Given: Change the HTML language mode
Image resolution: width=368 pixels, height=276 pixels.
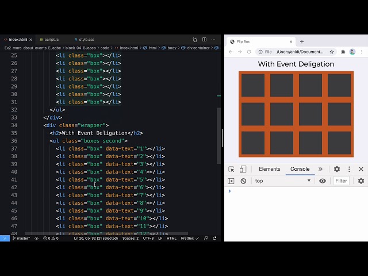Looking at the screenshot, I should point(171,239).
